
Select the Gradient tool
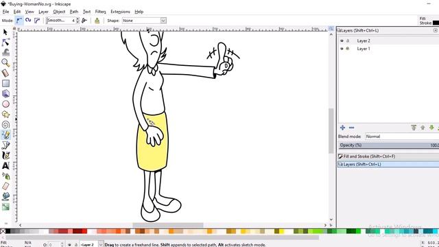(x=5, y=207)
